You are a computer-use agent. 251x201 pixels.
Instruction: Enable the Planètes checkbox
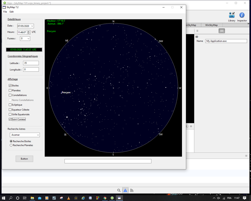pyautogui.click(x=10, y=90)
